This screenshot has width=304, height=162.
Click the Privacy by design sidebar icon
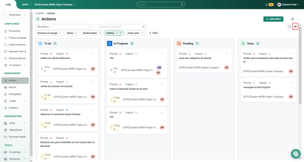(5, 38)
